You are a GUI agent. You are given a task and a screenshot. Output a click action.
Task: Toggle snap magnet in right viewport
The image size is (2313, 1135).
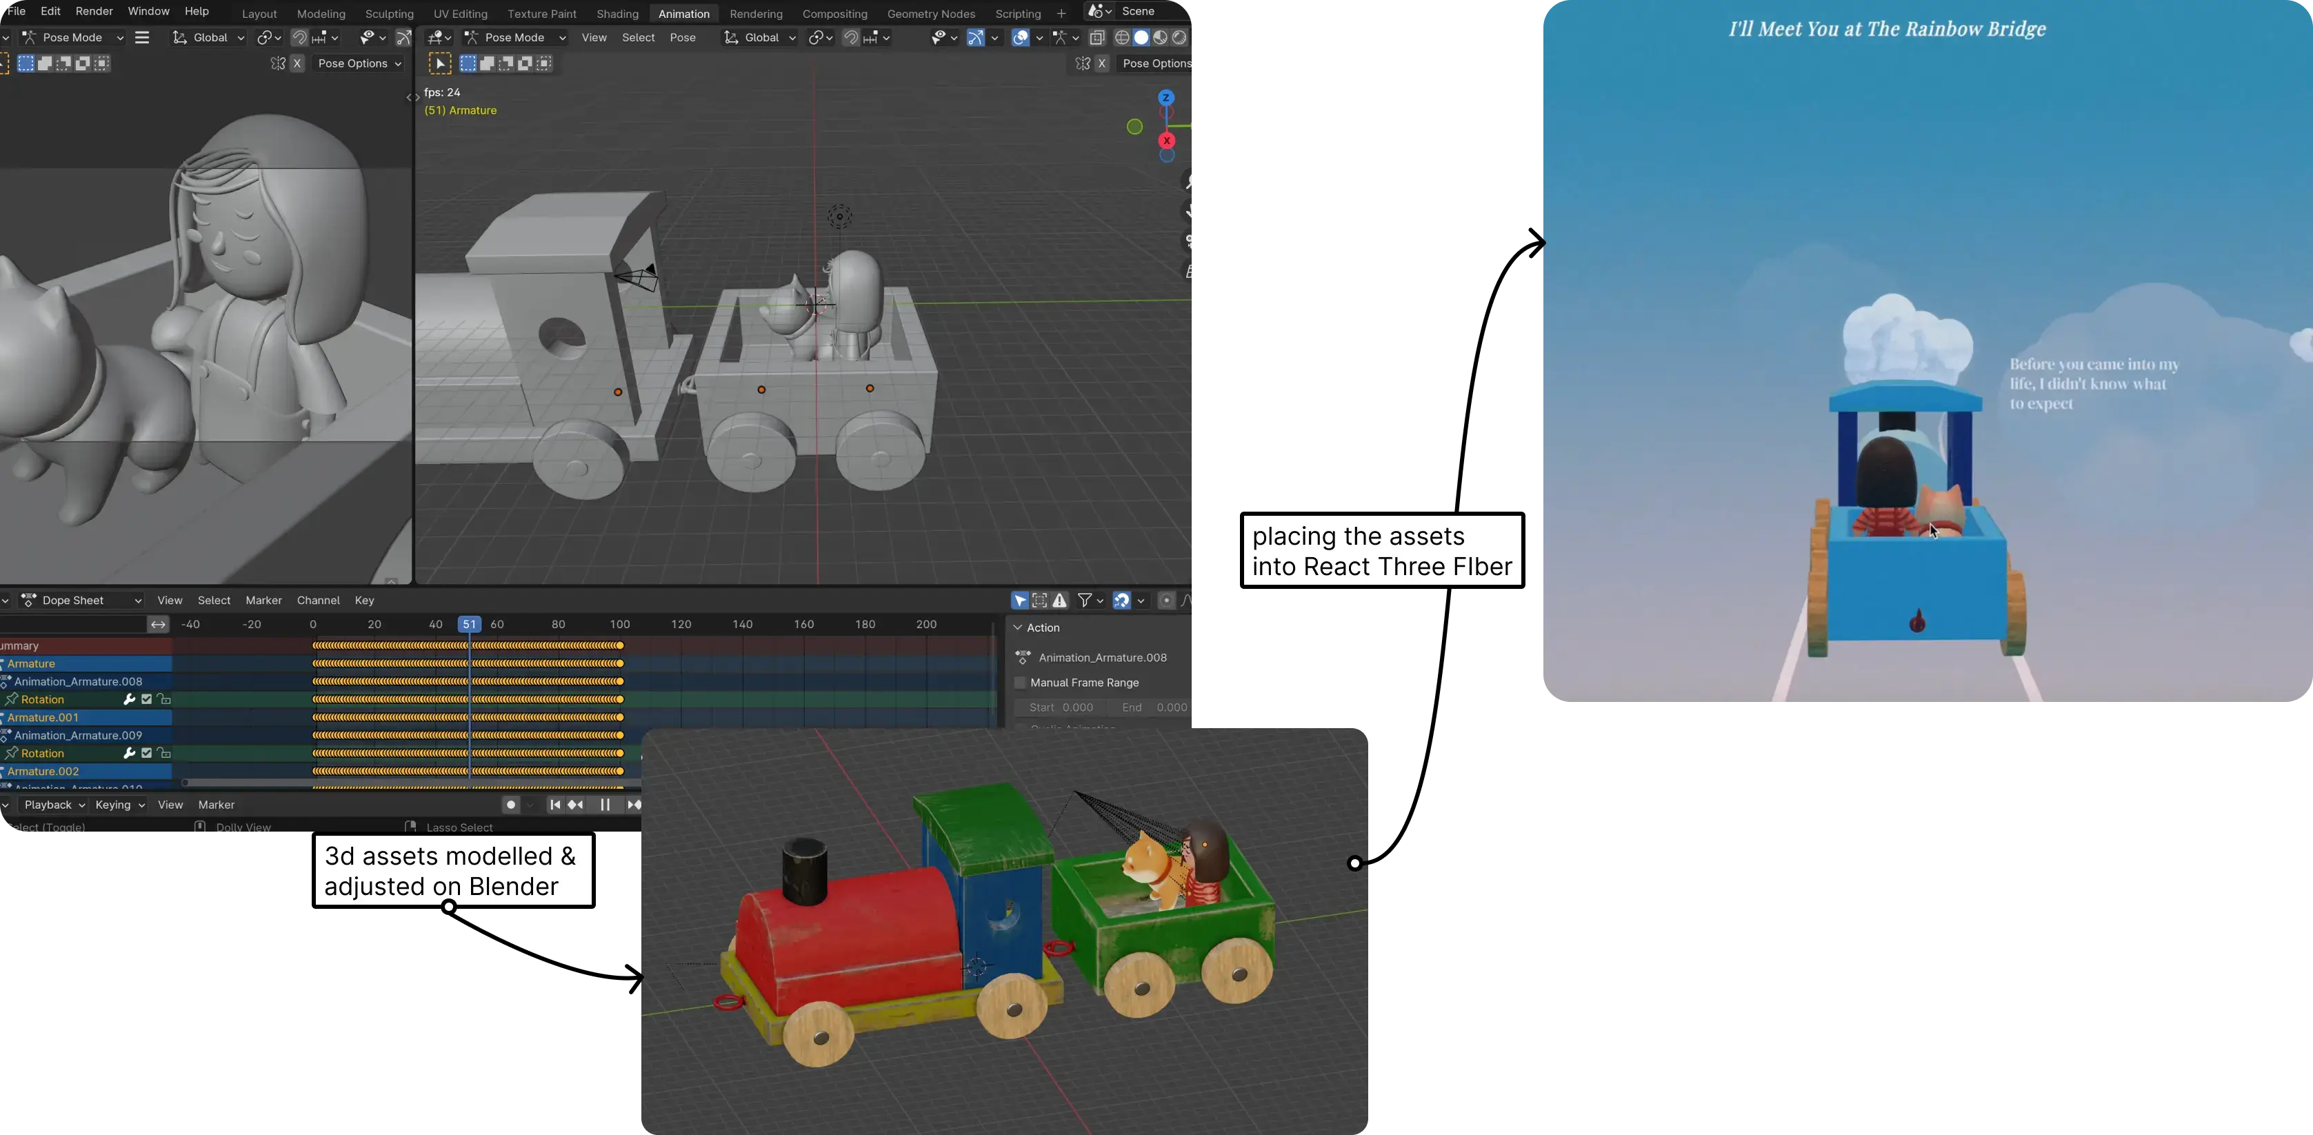(x=851, y=38)
